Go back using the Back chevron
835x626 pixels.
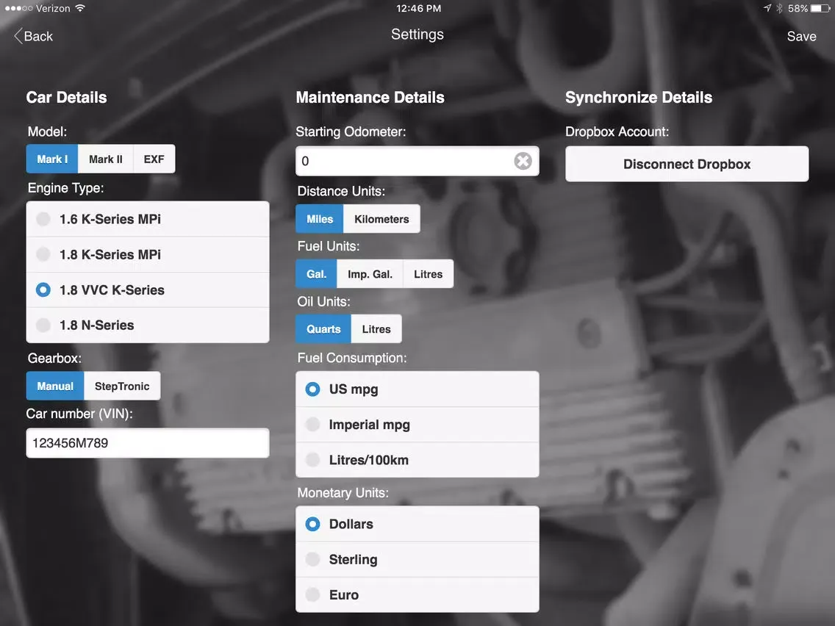[x=33, y=36]
